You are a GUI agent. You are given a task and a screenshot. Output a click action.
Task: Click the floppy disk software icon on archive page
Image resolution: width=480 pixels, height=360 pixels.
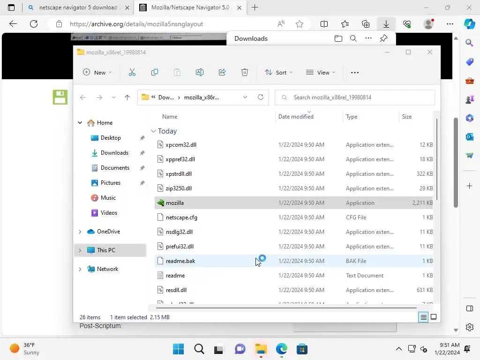[x=60, y=97]
